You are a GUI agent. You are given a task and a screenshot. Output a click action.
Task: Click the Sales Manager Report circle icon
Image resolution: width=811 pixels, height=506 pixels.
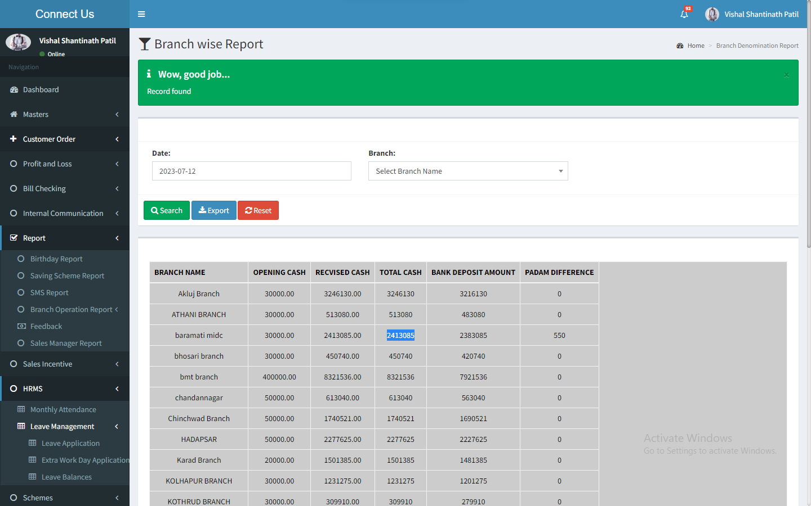tap(21, 343)
